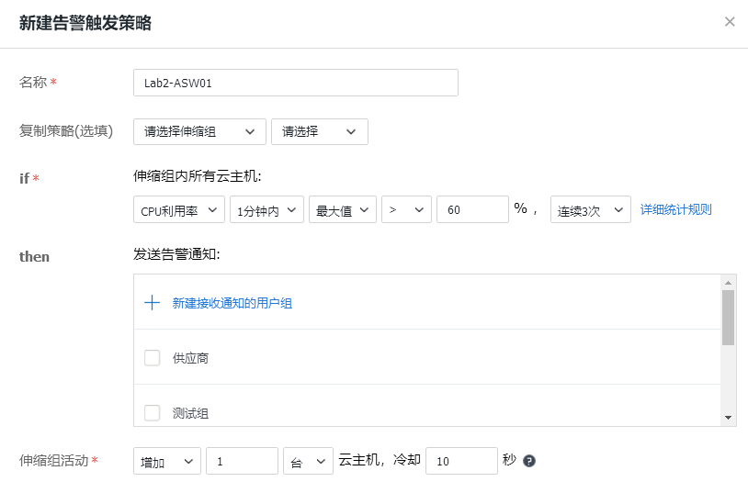Screen dimensions: 748x493
Task: Open the 详细统计规则 link
Action: point(675,209)
